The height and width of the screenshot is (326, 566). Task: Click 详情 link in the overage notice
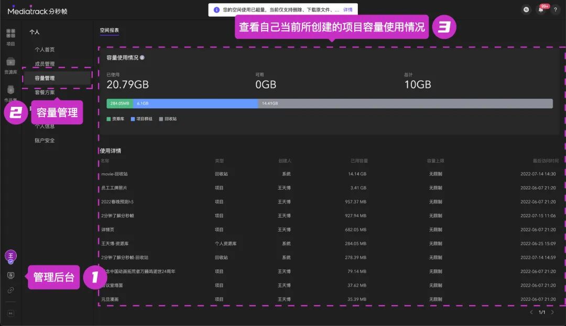pos(348,10)
